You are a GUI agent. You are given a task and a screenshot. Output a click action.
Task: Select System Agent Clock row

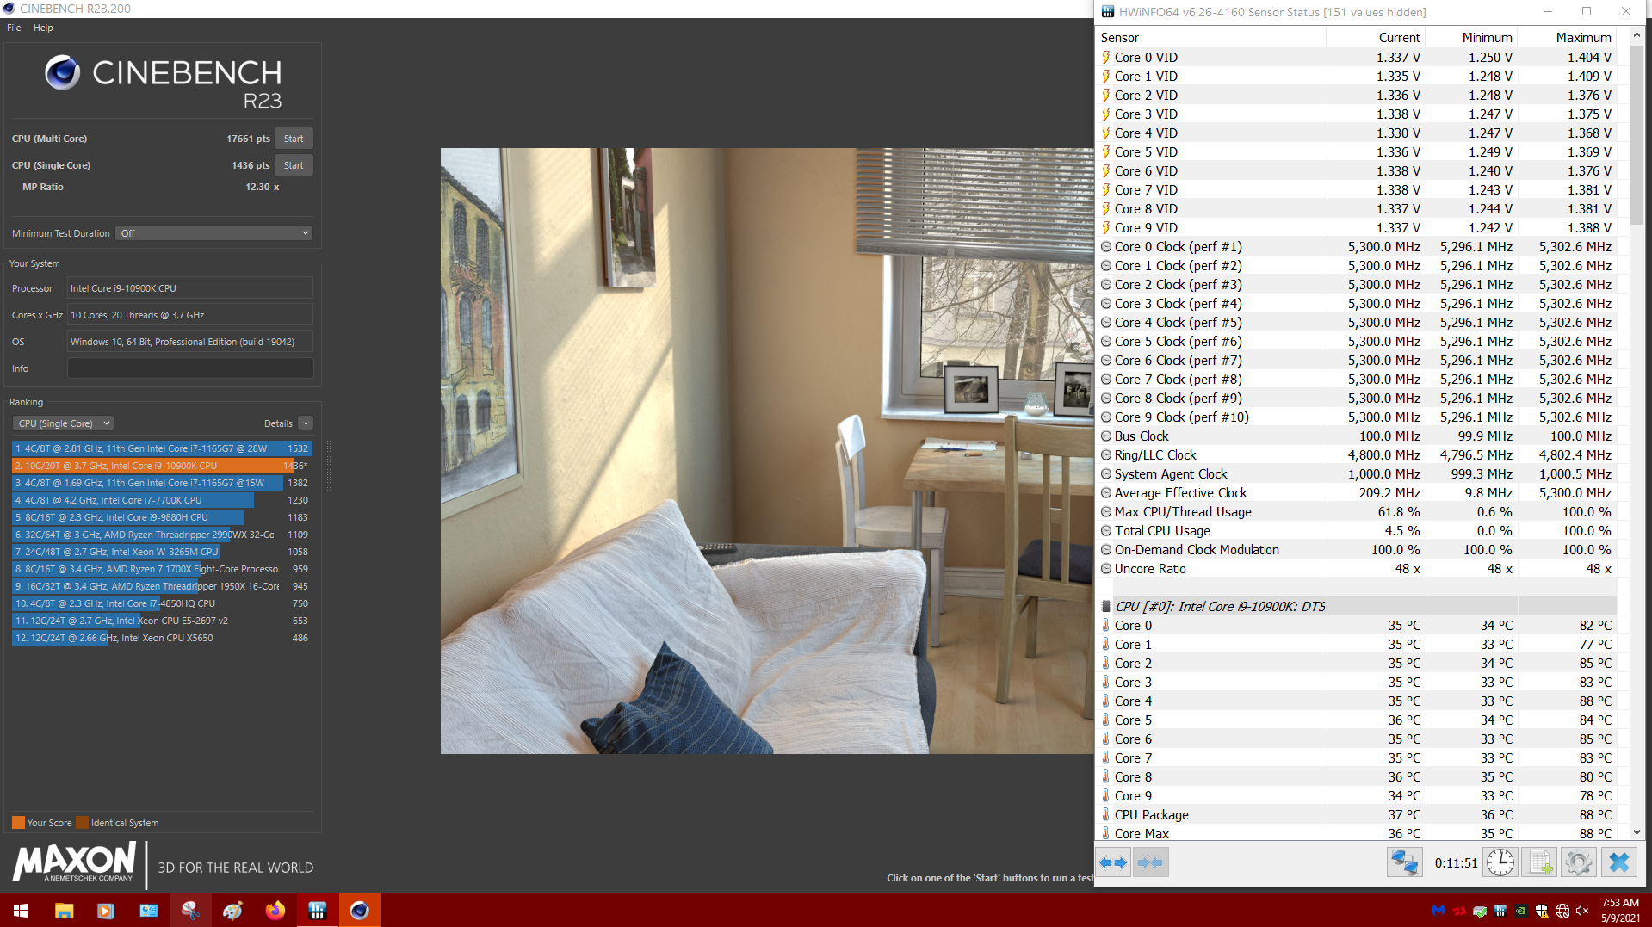click(x=1357, y=473)
